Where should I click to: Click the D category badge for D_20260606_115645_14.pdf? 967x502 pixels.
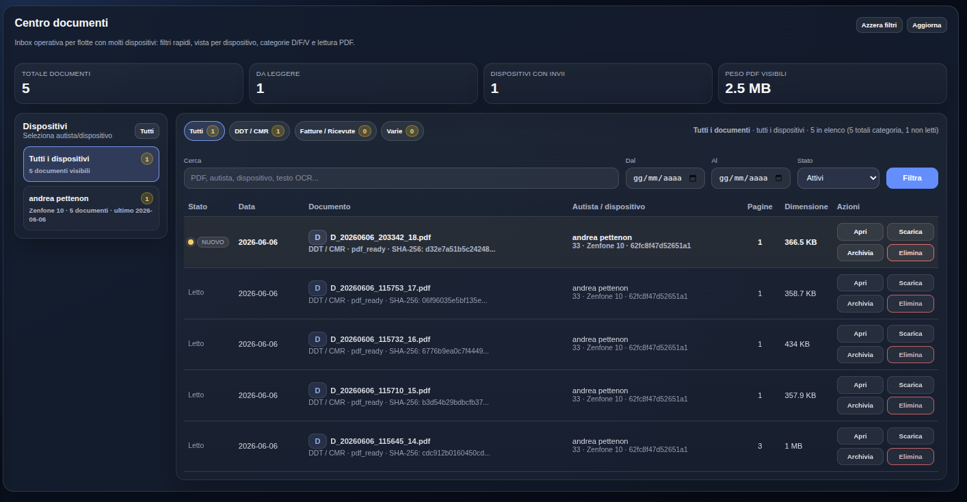pyautogui.click(x=317, y=441)
